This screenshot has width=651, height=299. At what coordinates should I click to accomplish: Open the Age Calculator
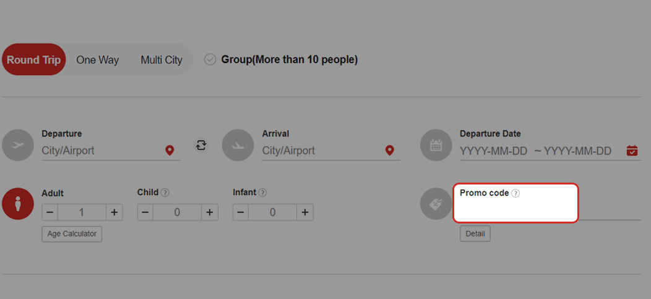[x=72, y=234]
